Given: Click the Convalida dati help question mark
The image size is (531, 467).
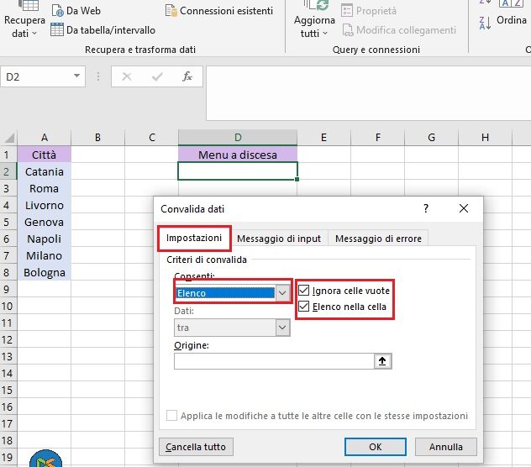Looking at the screenshot, I should pos(425,208).
